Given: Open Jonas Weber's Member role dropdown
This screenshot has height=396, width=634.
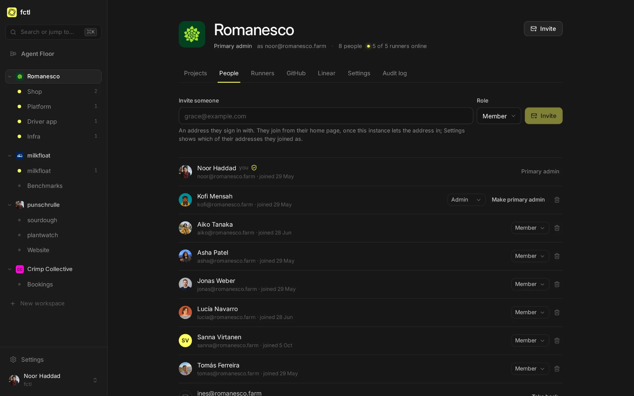Looking at the screenshot, I should tap(530, 284).
